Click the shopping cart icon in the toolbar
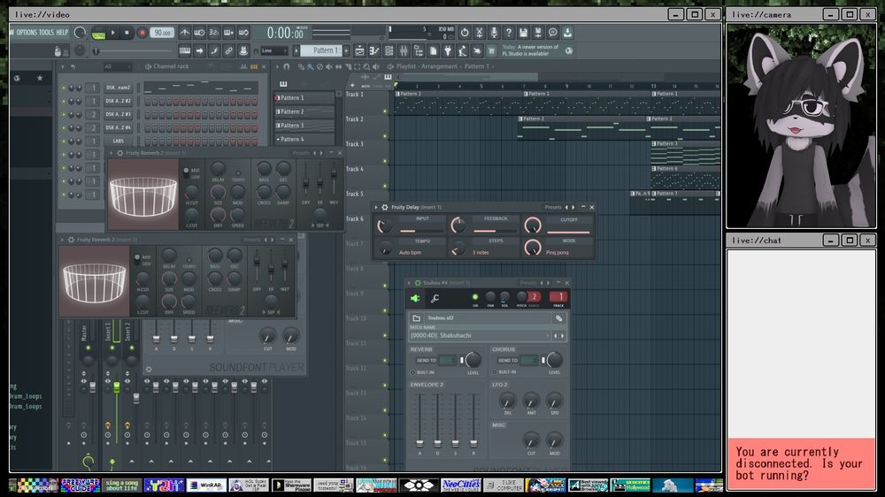 tap(491, 51)
